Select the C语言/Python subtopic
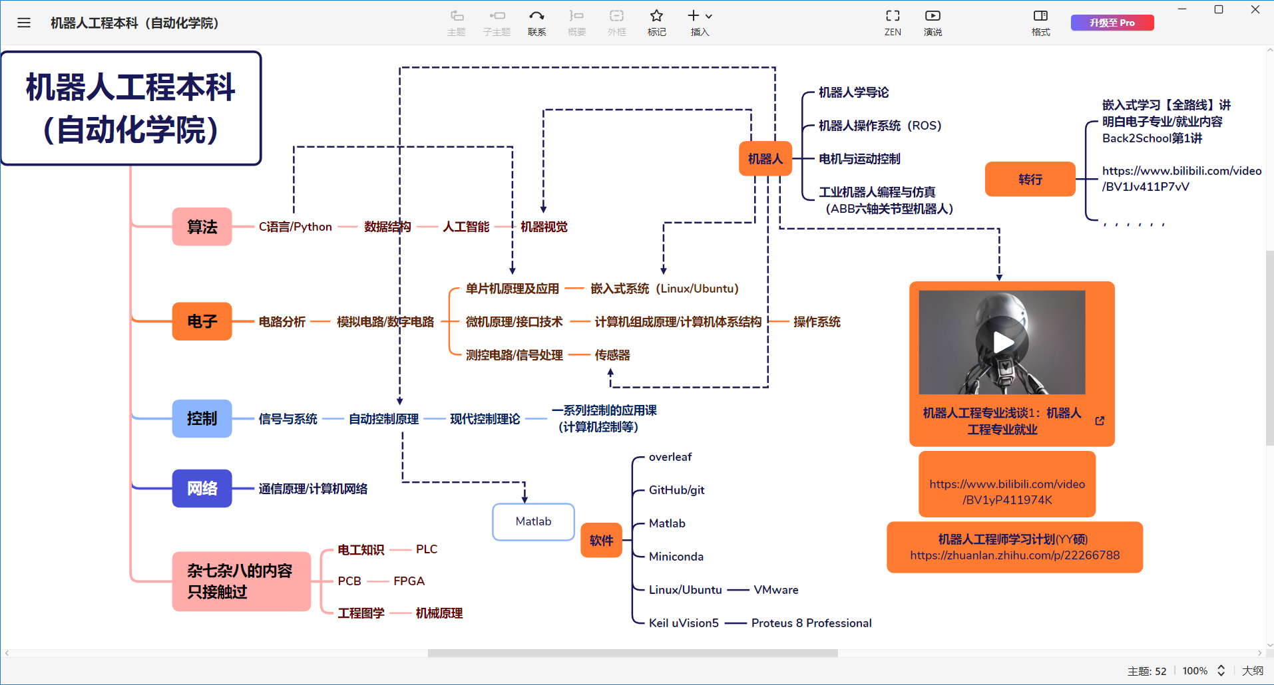Screen dimensions: 1274x685 tap(295, 227)
